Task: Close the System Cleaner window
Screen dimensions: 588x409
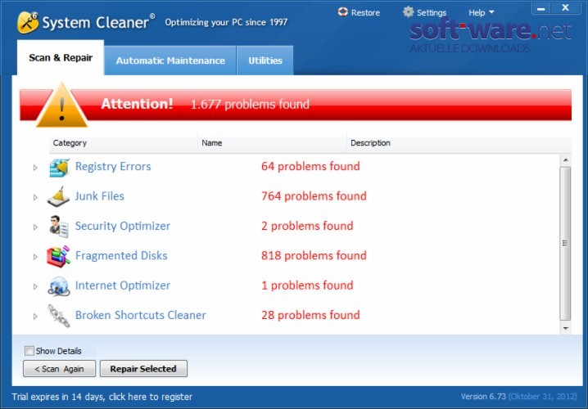Action: pos(566,8)
